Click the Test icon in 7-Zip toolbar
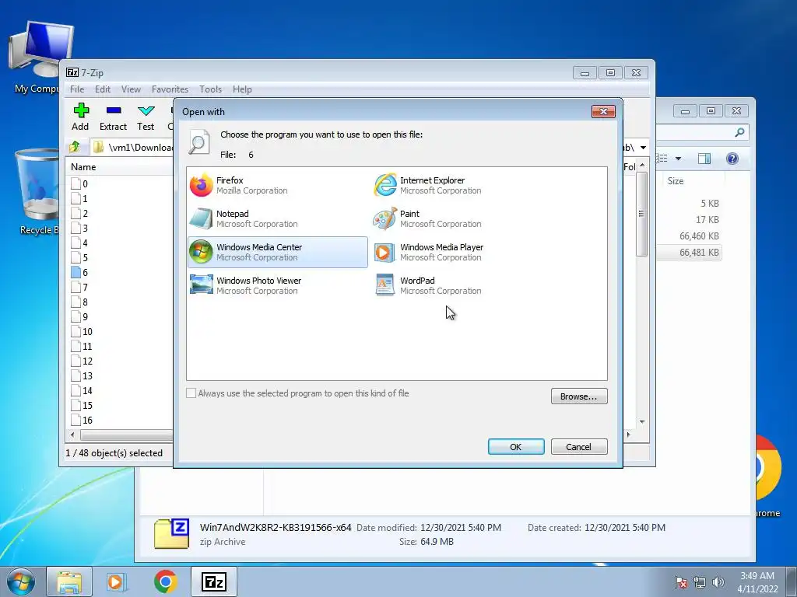Image resolution: width=797 pixels, height=597 pixels. point(146,117)
